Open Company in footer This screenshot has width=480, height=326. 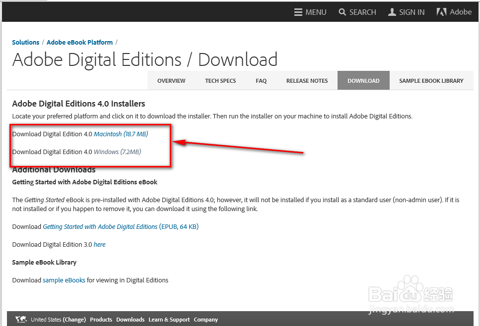tap(206, 320)
